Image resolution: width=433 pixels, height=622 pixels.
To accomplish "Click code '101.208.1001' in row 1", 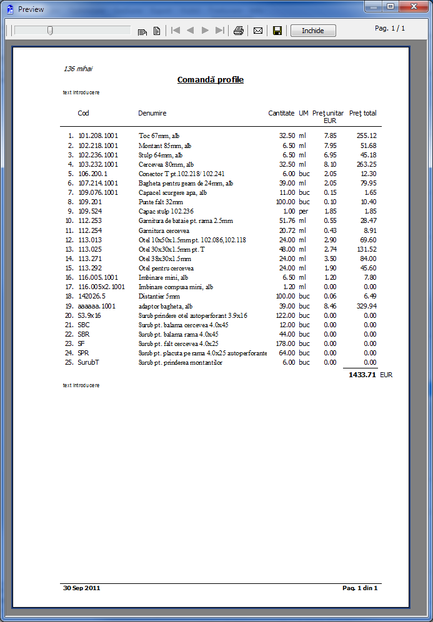I will click(x=98, y=136).
